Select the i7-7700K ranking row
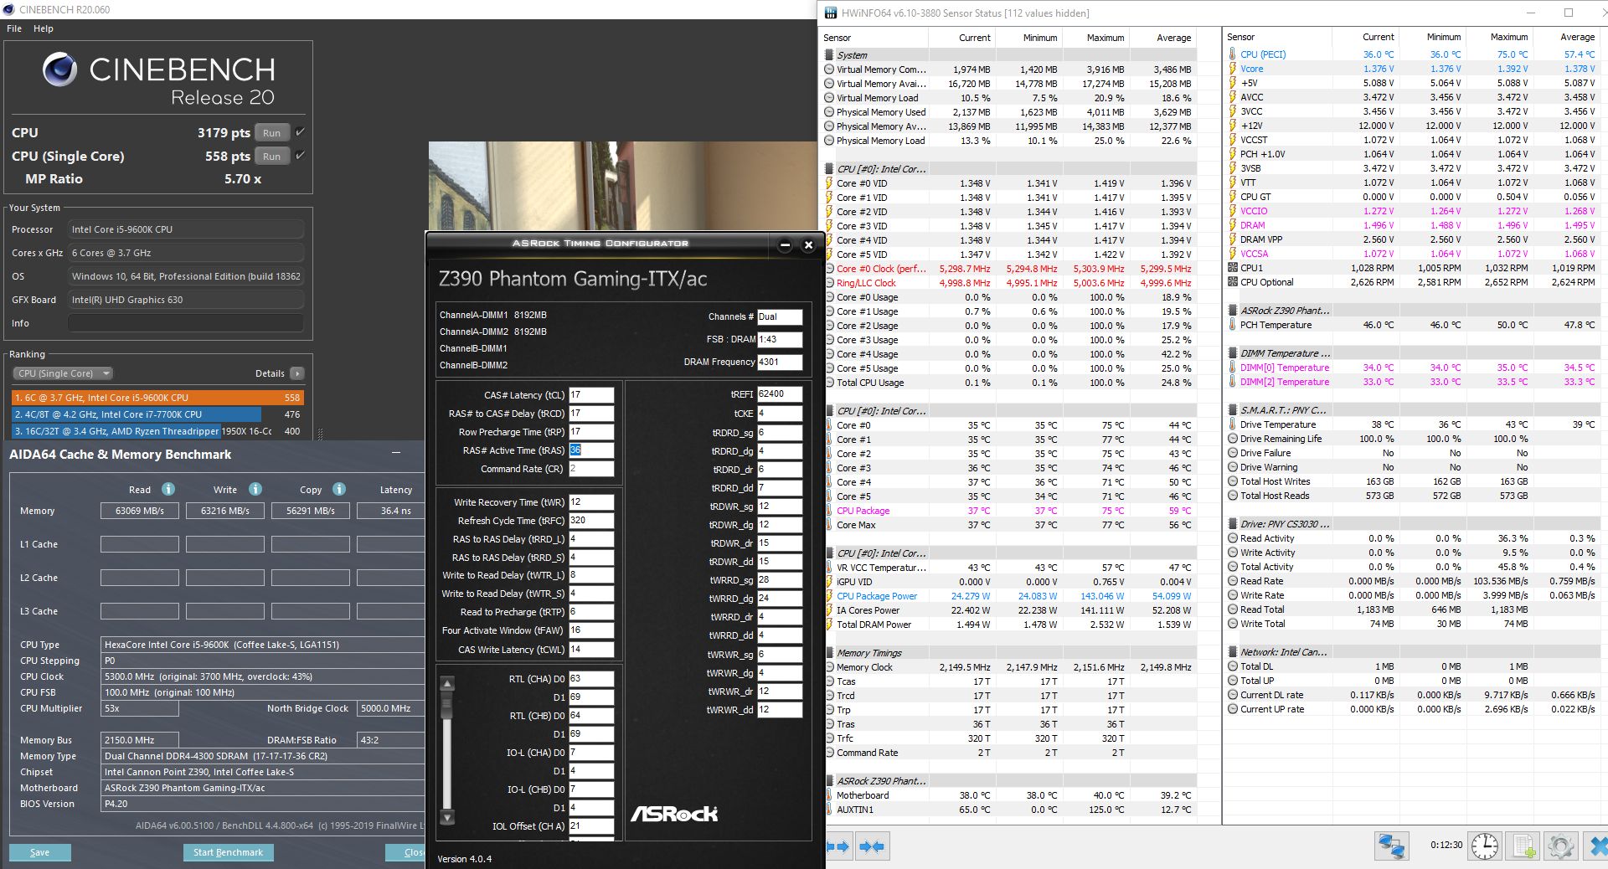The width and height of the screenshot is (1608, 869). tap(157, 414)
